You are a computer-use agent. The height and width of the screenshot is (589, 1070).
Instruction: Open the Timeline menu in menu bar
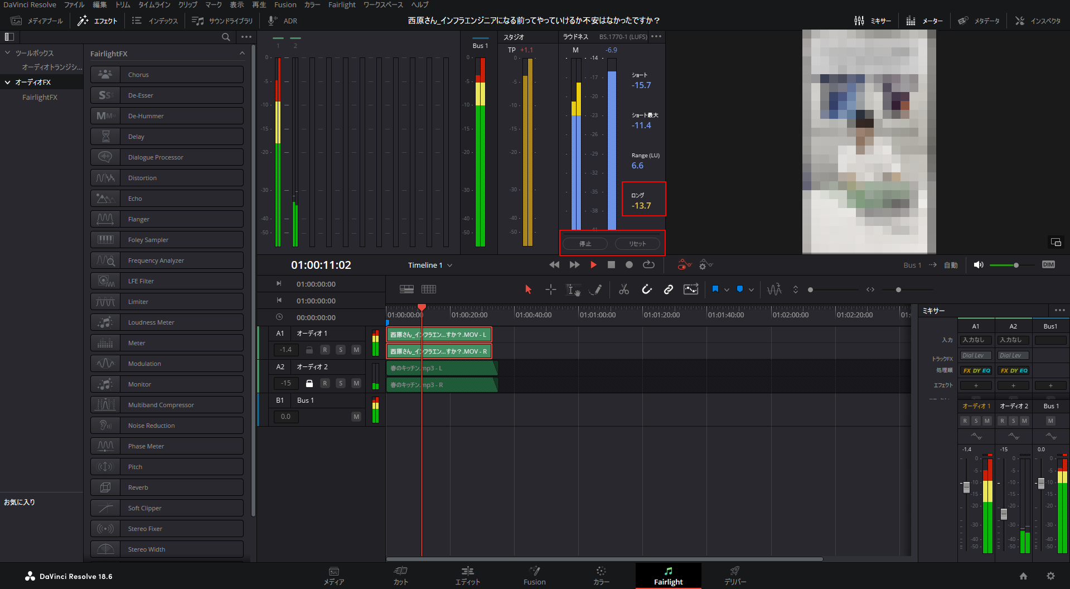pos(154,5)
